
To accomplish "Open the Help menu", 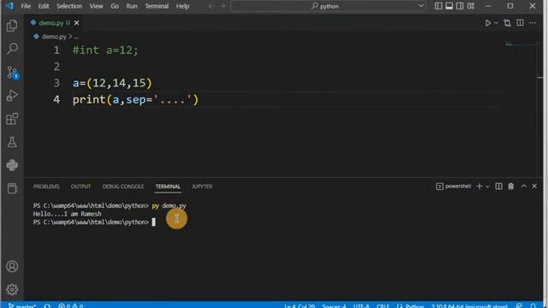I will [182, 6].
